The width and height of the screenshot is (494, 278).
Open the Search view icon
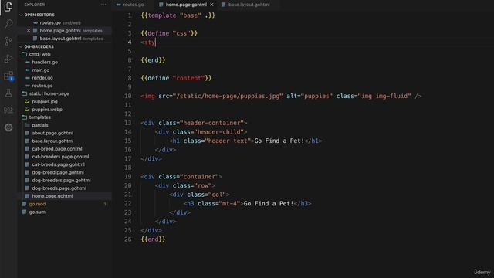coord(8,24)
